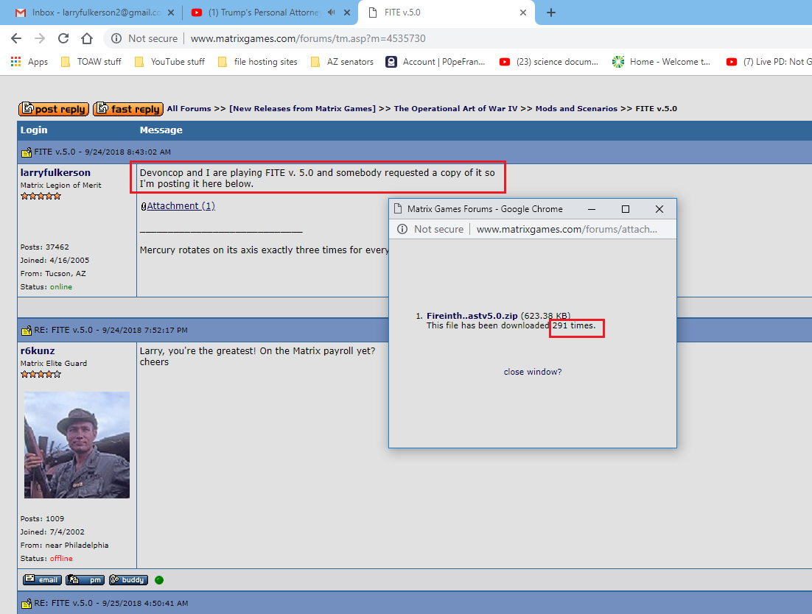Click larryfulkerson's five-star rank icons

click(x=41, y=197)
